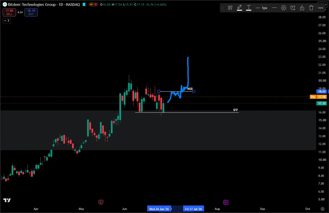
Task: Select the MSB line's right endpoint handle
Action: tap(194, 91)
